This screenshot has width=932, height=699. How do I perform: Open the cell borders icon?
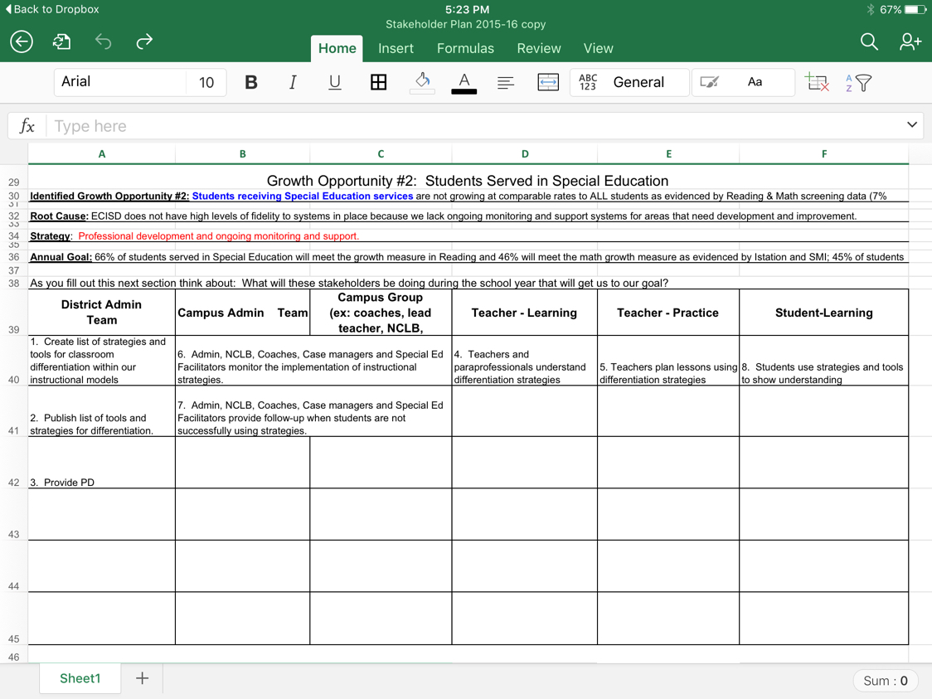coord(378,82)
